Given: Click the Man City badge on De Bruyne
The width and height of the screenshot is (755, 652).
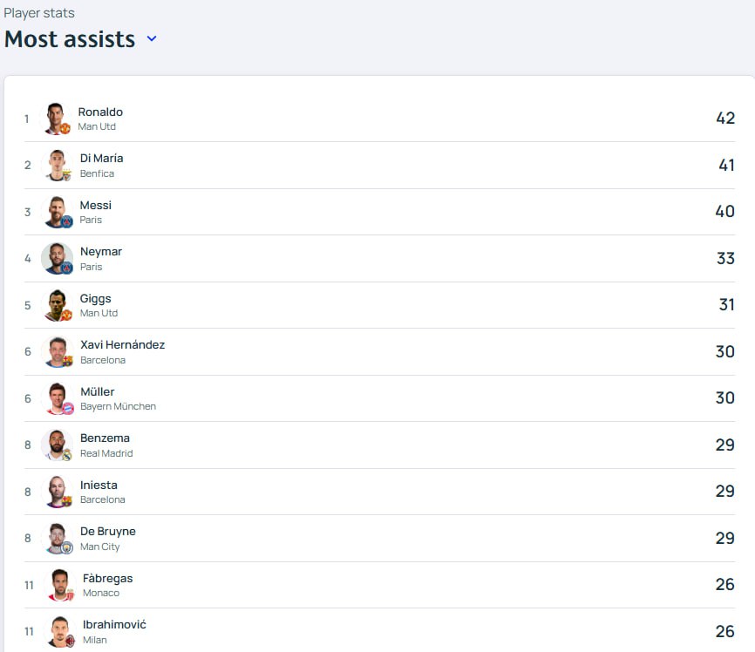Looking at the screenshot, I should [67, 548].
